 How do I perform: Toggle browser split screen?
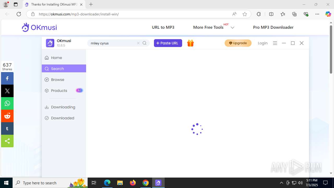271,14
